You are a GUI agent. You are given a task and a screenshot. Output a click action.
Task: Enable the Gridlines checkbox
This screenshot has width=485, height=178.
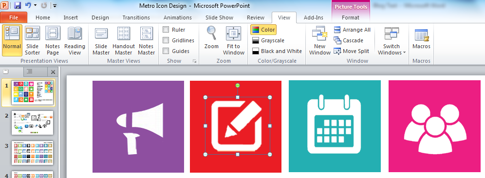tap(166, 40)
